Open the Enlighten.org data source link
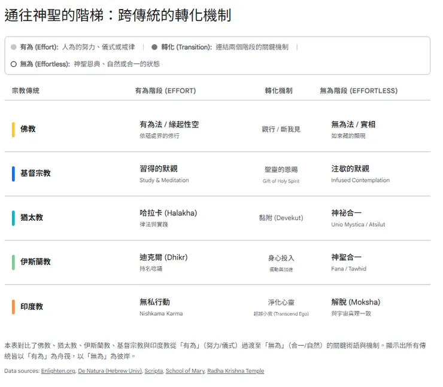Viewport: 443px width, 387px height. pyautogui.click(x=58, y=371)
